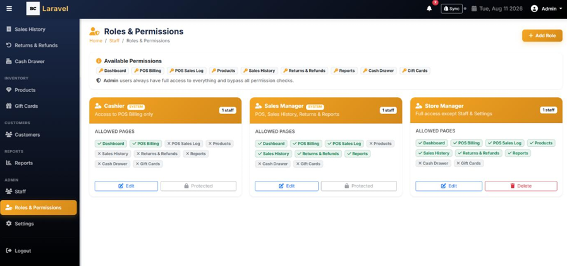This screenshot has height=266, width=567.
Task: Click Cashier card's Dashboard allowed tag
Action: (111, 144)
